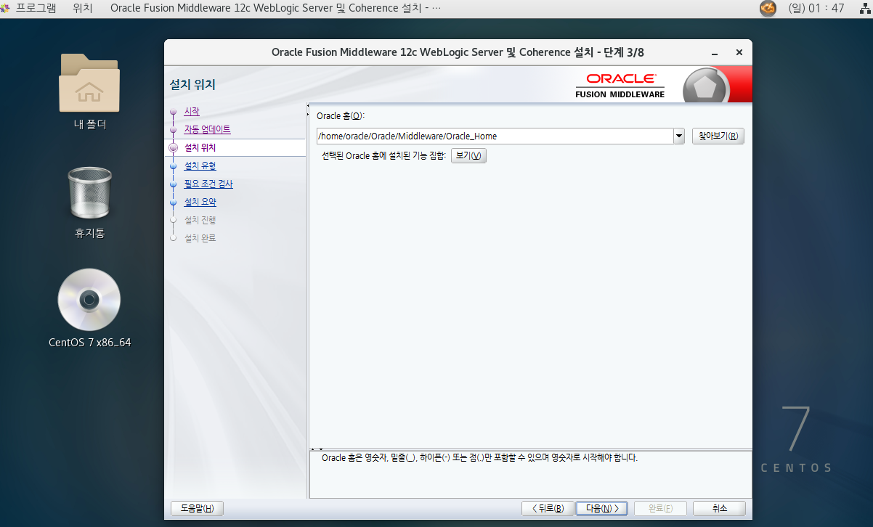Jump to 설치 요약 step
This screenshot has height=527, width=873.
[200, 202]
